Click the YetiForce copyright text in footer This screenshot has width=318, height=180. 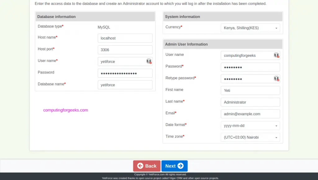point(160,174)
